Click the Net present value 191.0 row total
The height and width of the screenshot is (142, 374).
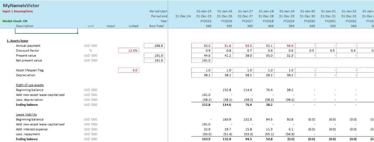point(154,60)
